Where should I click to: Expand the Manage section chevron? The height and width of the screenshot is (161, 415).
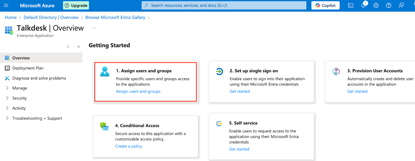click(x=7, y=88)
